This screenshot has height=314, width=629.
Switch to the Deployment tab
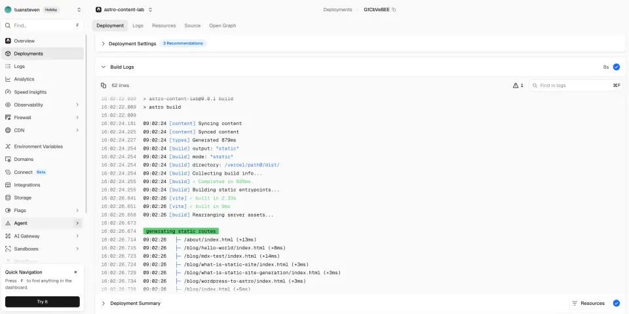click(110, 26)
